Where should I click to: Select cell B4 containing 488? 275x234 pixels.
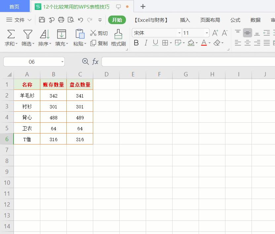pos(53,117)
